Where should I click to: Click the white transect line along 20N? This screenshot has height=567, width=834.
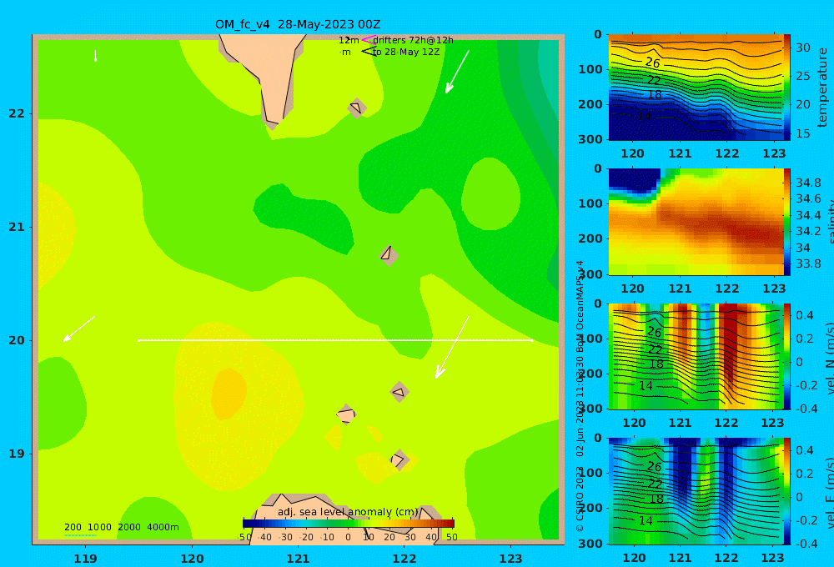tap(335, 340)
